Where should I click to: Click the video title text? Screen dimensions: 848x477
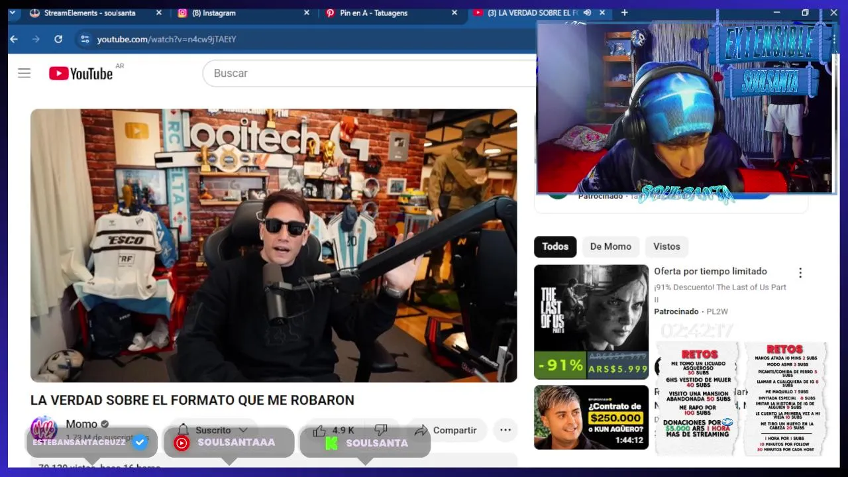coord(192,400)
